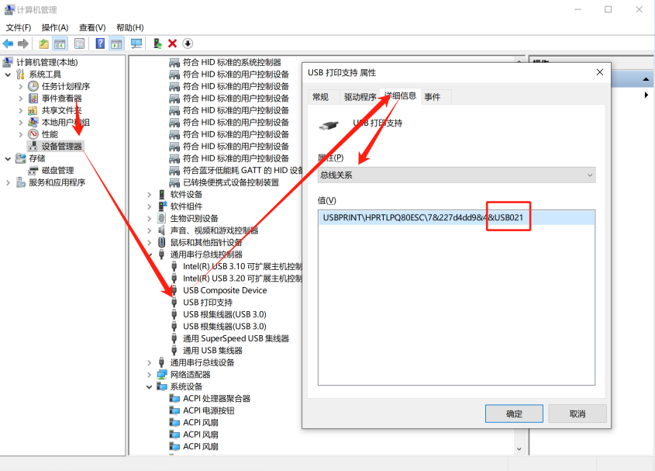Image resolution: width=655 pixels, height=471 pixels.
Task: Switch to the 事件 tab
Action: 433,97
